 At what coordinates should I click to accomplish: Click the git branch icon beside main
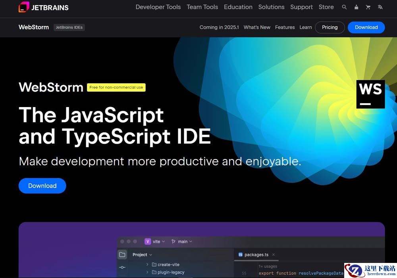coord(173,242)
